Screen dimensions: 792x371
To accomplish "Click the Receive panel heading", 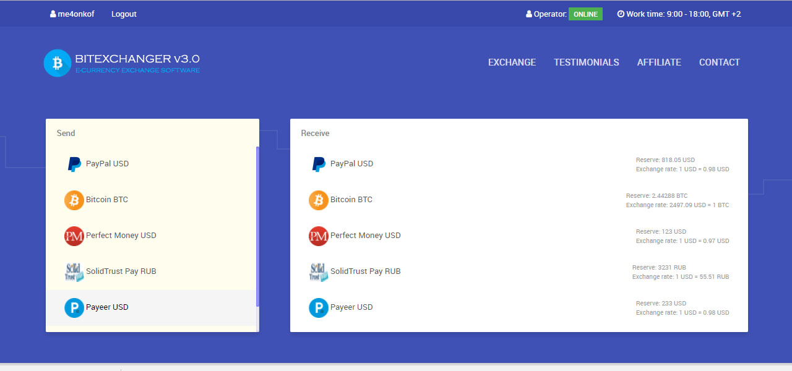I will pyautogui.click(x=316, y=133).
